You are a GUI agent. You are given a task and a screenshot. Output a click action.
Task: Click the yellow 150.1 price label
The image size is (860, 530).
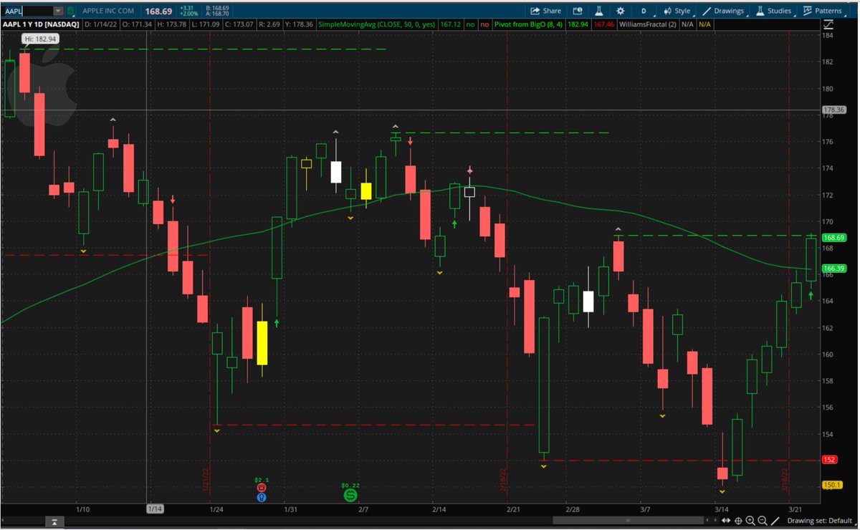832,485
